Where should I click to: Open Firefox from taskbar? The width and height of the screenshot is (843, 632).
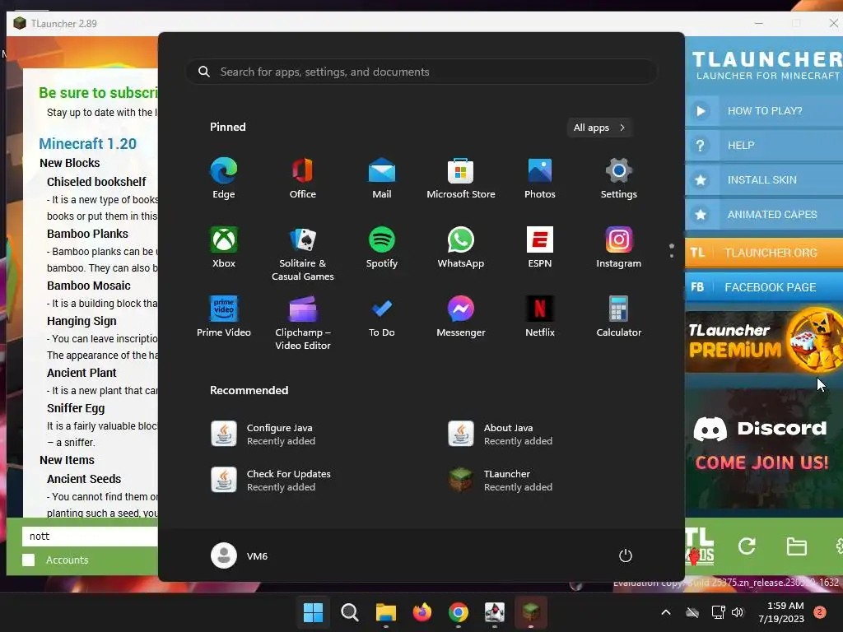tap(422, 612)
